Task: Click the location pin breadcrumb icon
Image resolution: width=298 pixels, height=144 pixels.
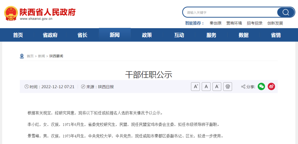Action: pos(22,56)
